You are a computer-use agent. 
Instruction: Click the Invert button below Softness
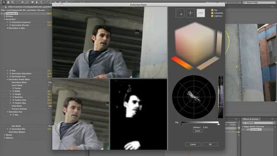pos(198,131)
